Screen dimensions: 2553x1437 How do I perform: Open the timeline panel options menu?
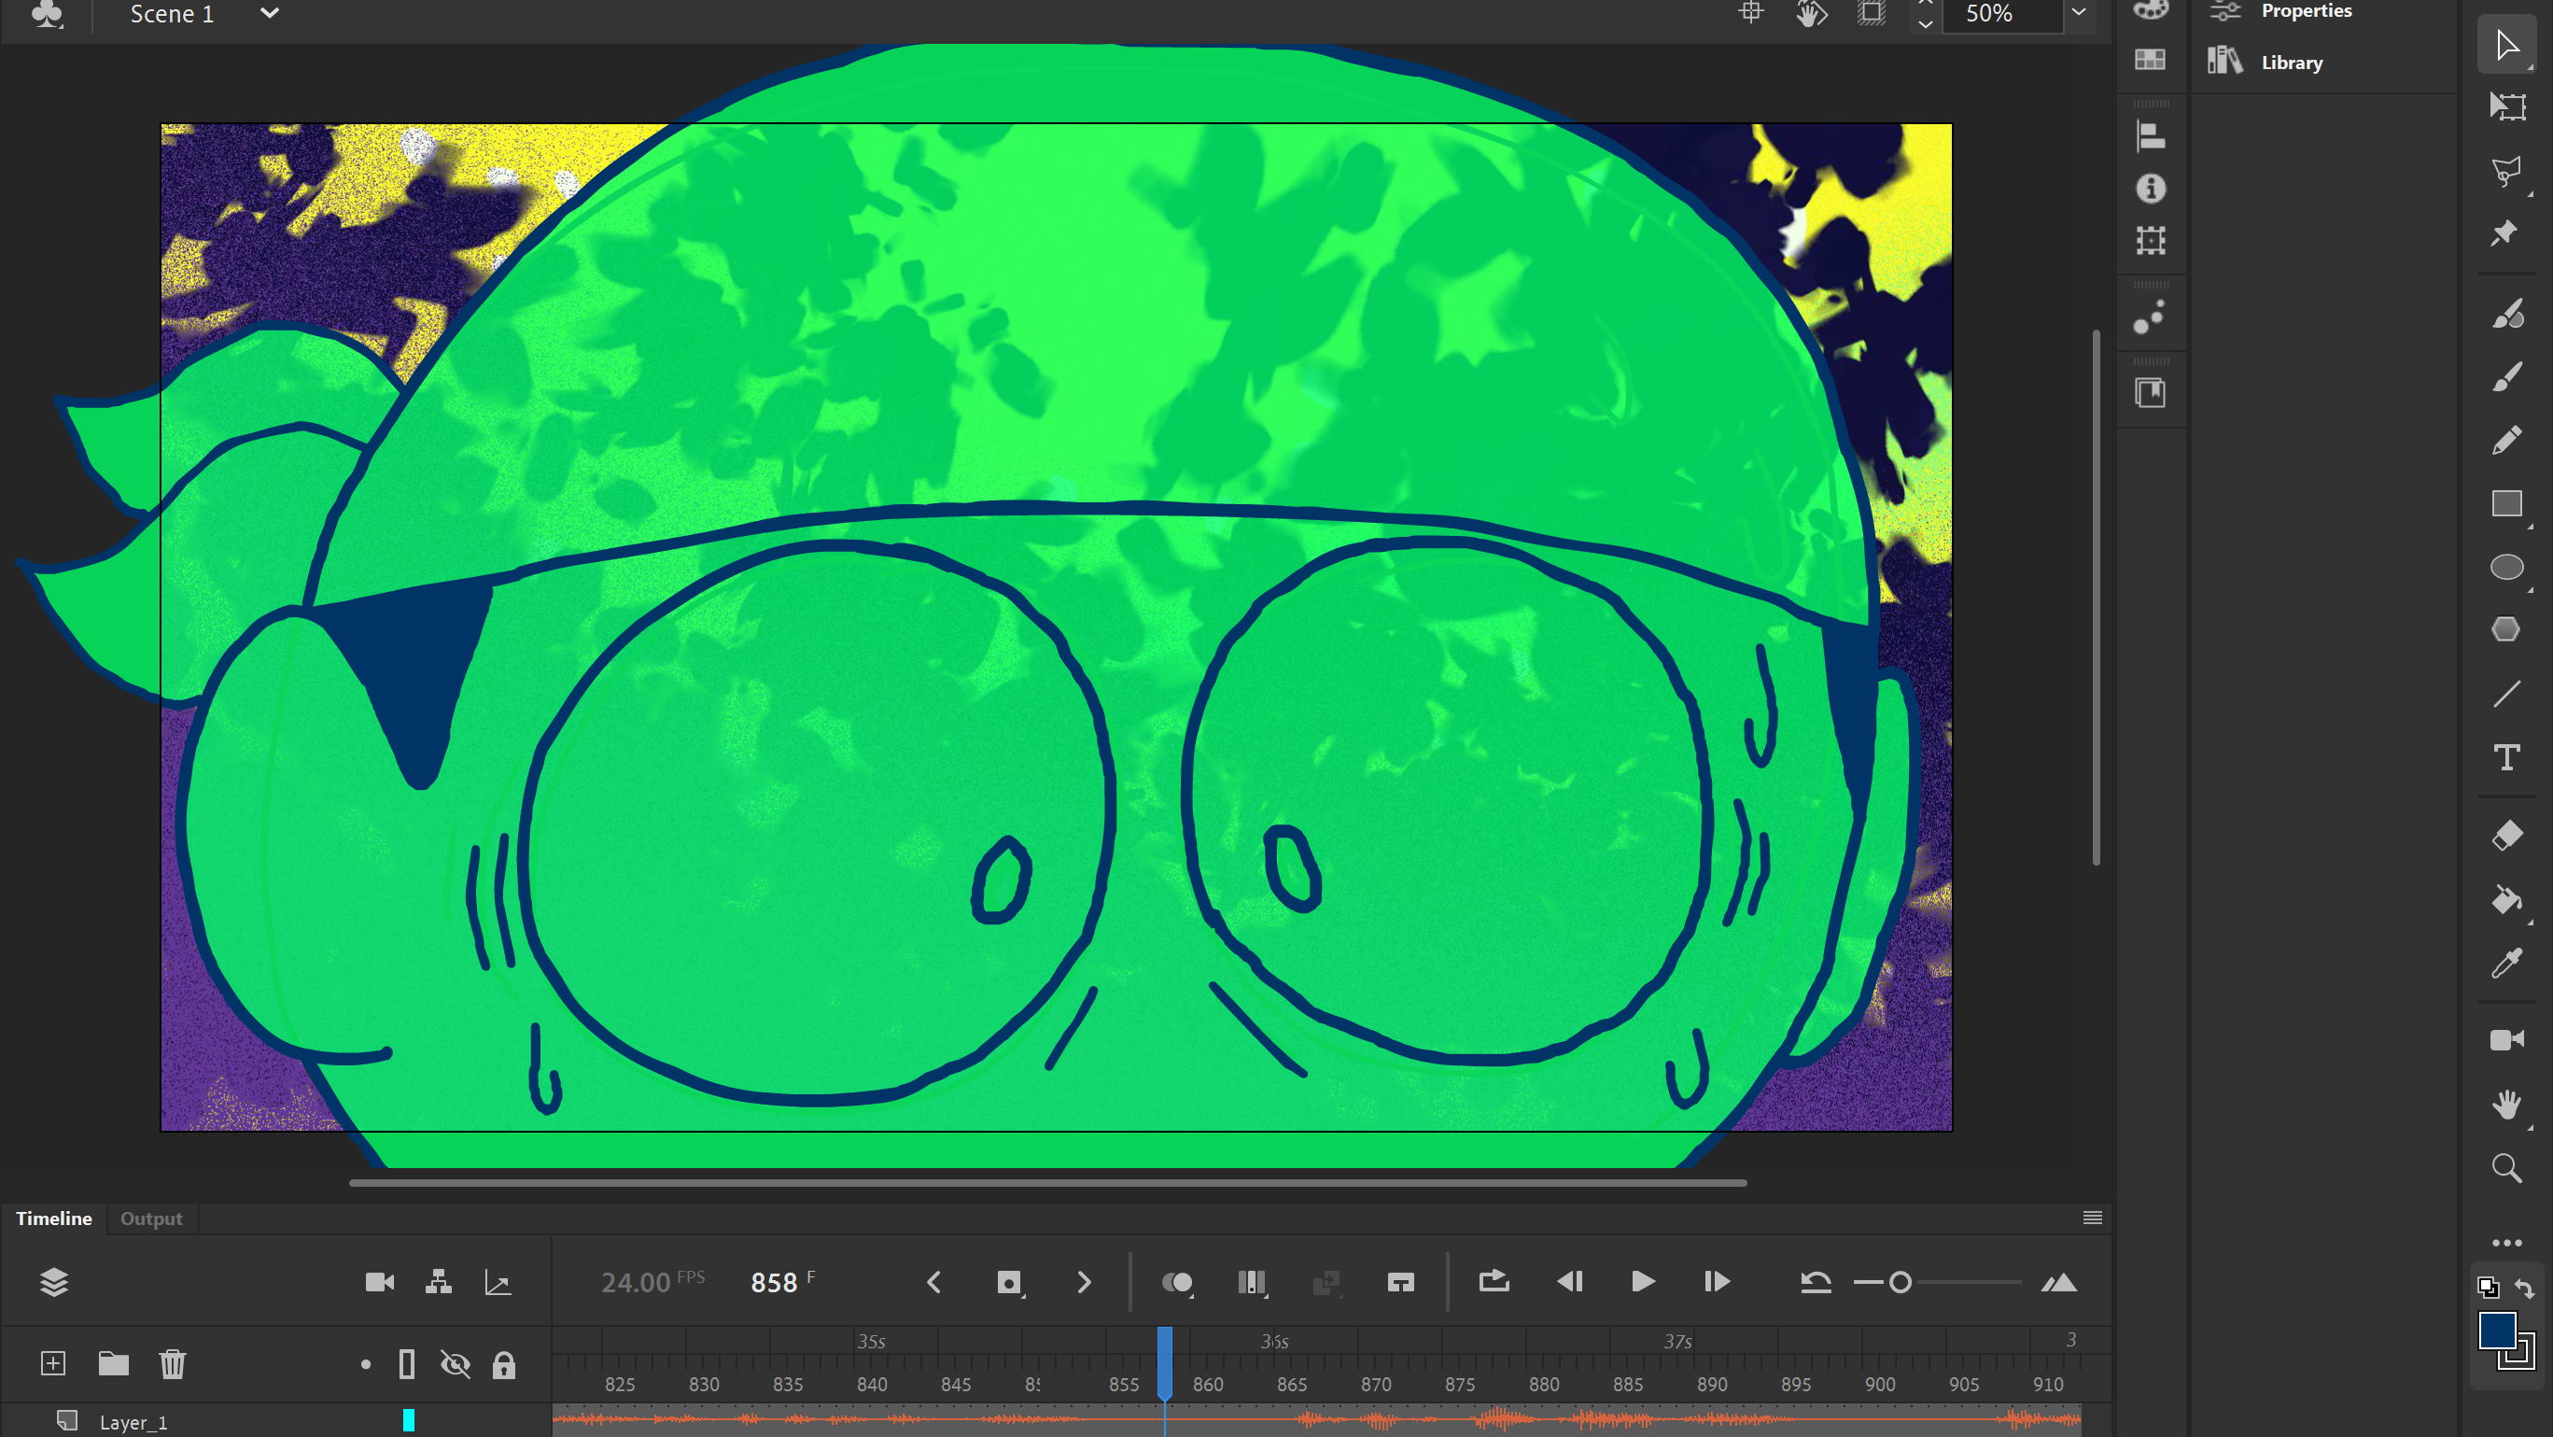[x=2092, y=1218]
